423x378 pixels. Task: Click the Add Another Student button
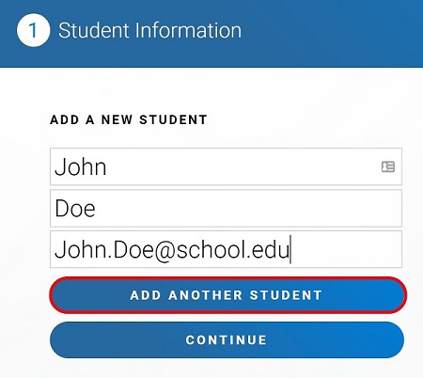[227, 295]
